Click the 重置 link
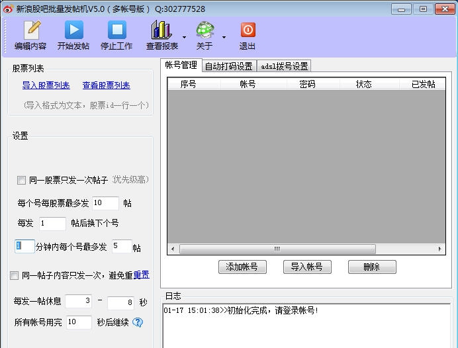Image resolution: width=458 pixels, height=348 pixels. (x=141, y=275)
